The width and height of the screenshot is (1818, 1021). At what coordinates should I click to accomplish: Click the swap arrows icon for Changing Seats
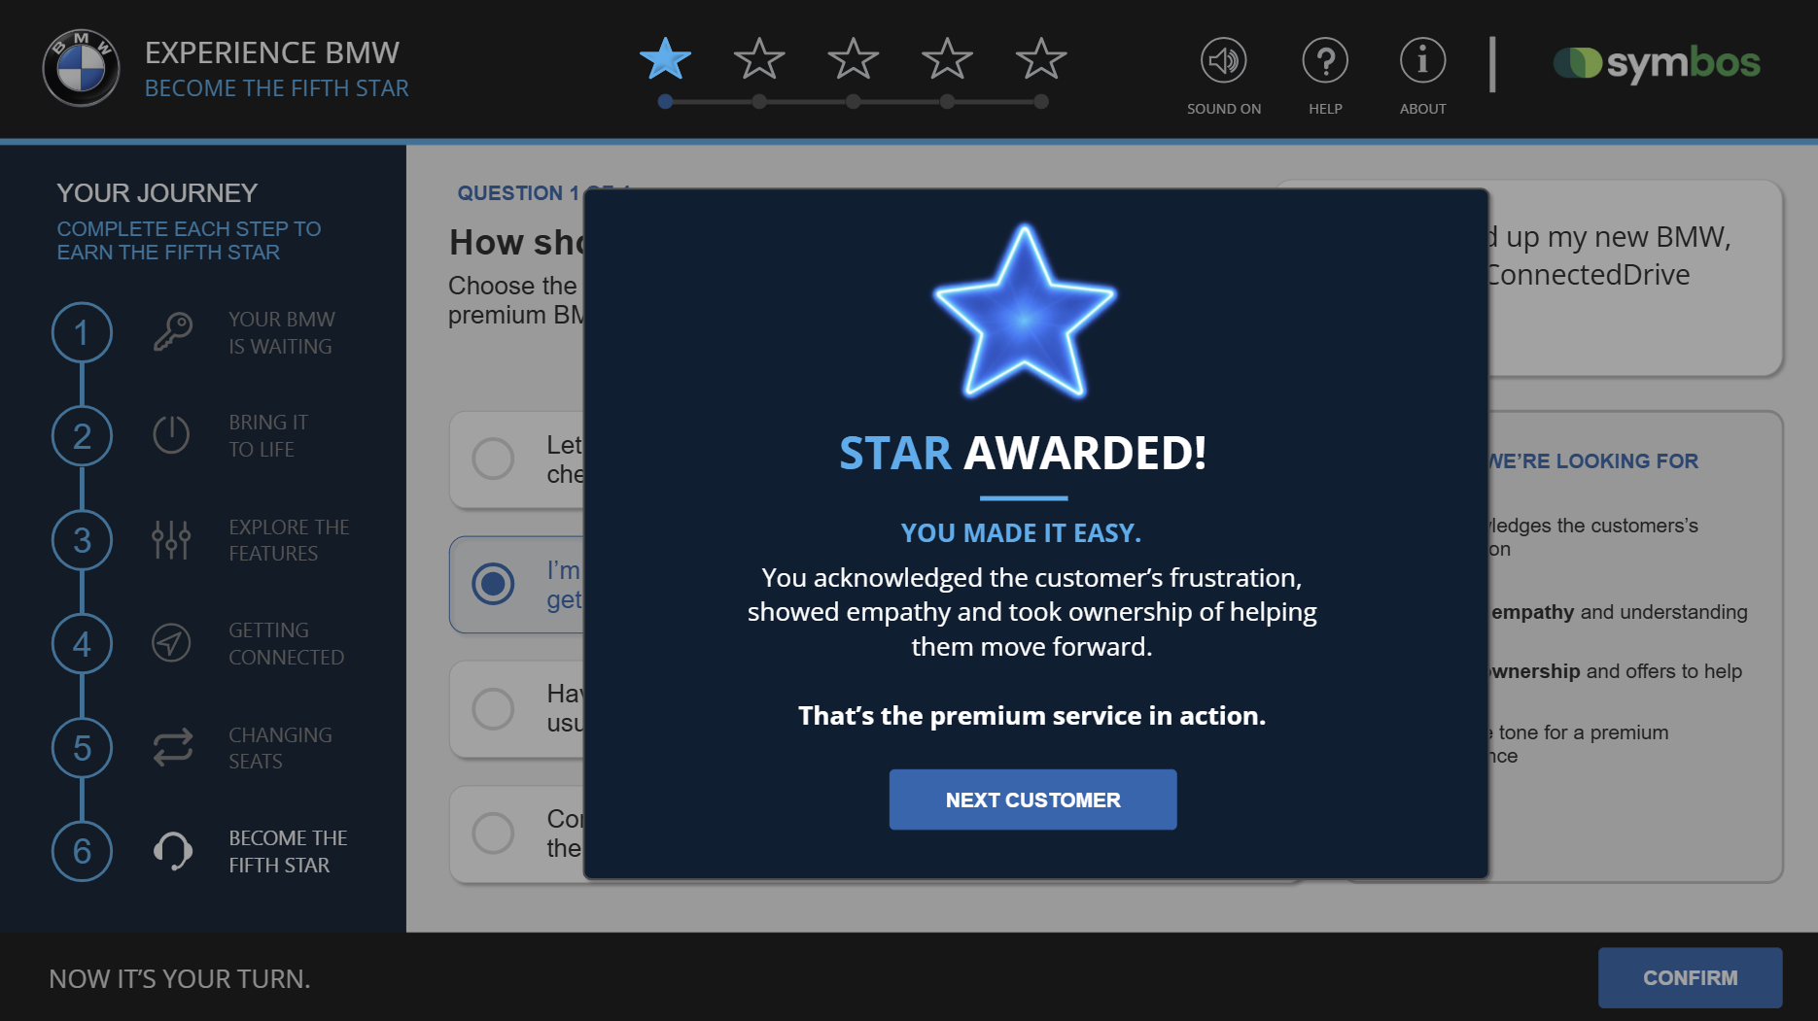172,747
